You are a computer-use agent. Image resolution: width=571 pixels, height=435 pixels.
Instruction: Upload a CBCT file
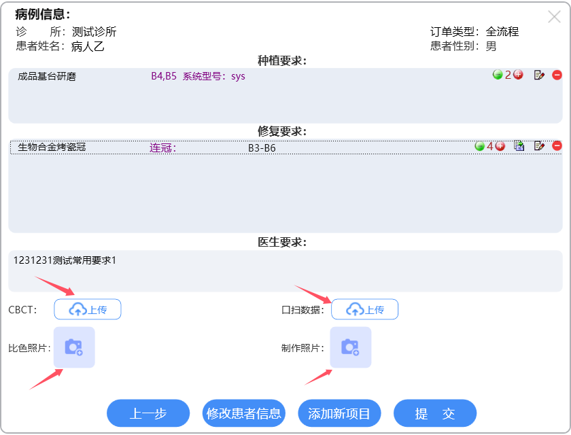(88, 309)
